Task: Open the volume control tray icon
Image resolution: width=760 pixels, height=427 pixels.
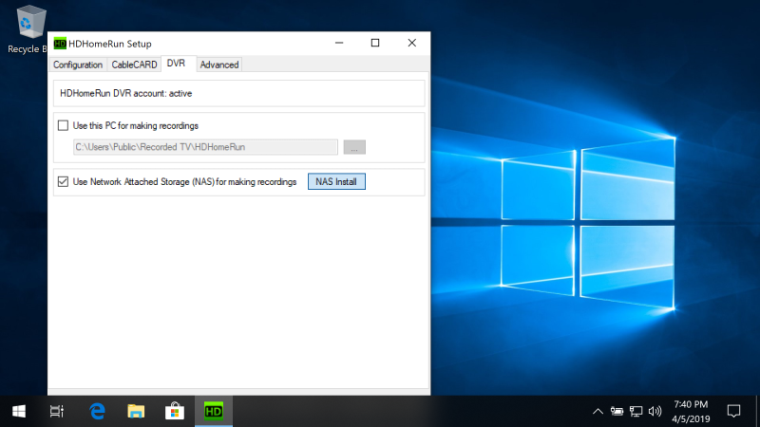Action: [x=655, y=412]
